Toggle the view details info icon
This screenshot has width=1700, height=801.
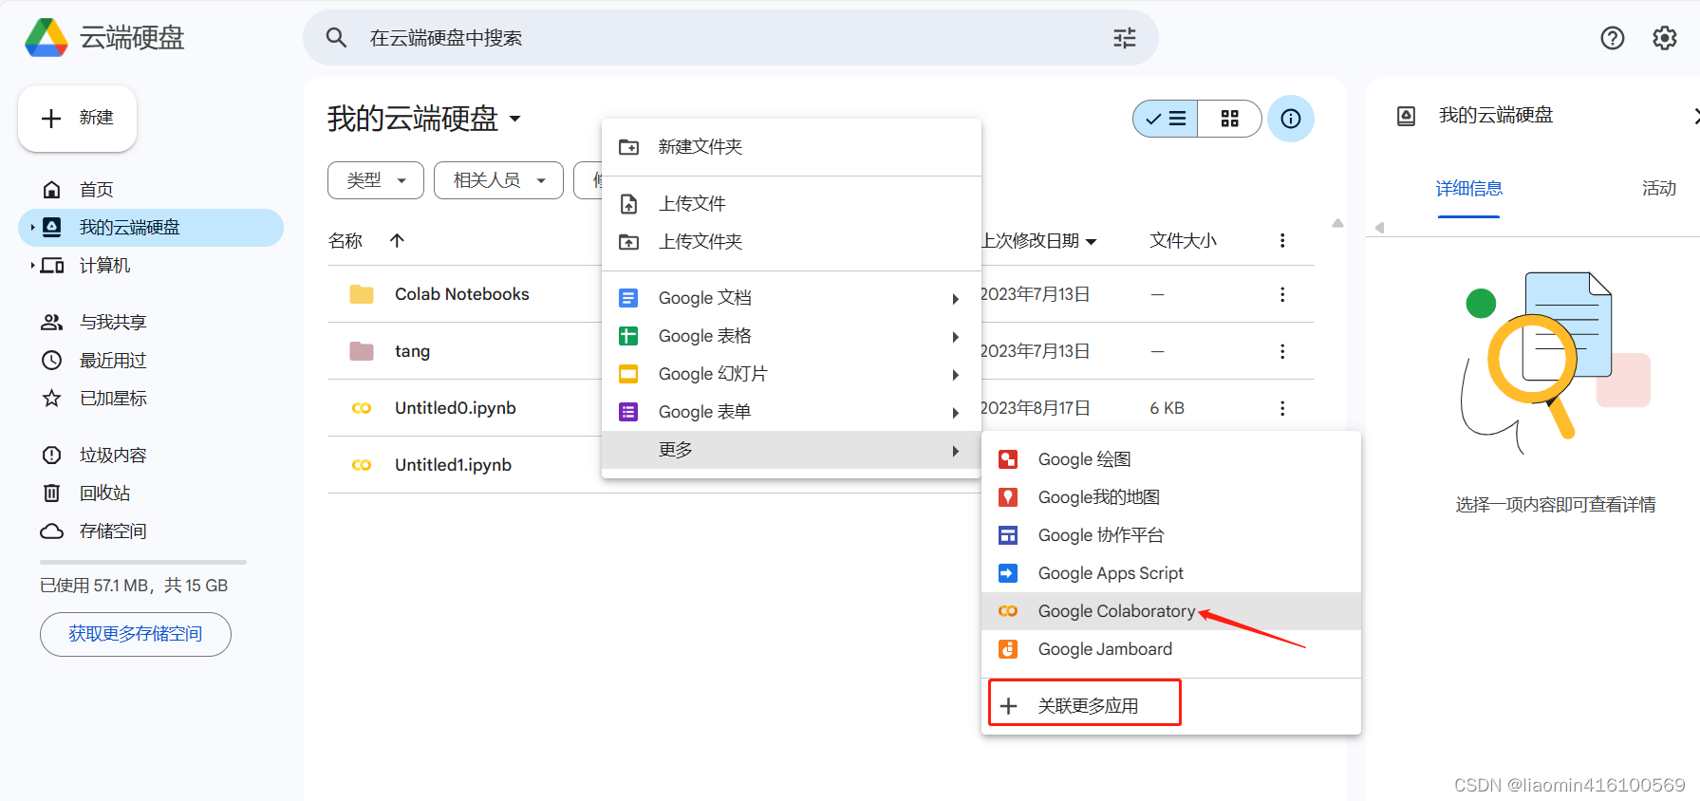pyautogui.click(x=1291, y=119)
